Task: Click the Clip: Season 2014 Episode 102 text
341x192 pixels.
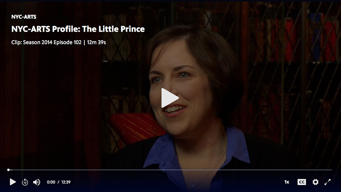Action: click(x=46, y=42)
